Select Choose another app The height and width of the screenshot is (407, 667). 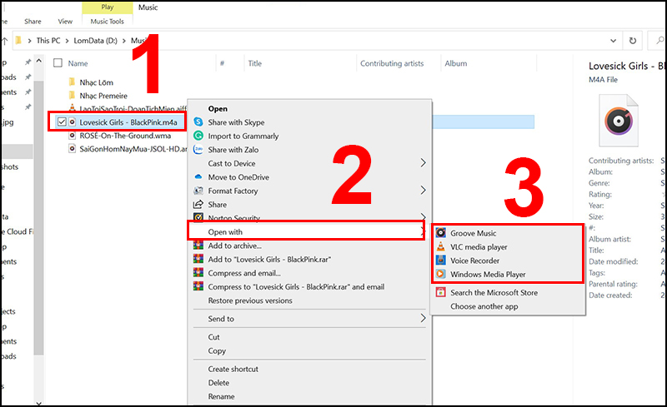click(484, 306)
